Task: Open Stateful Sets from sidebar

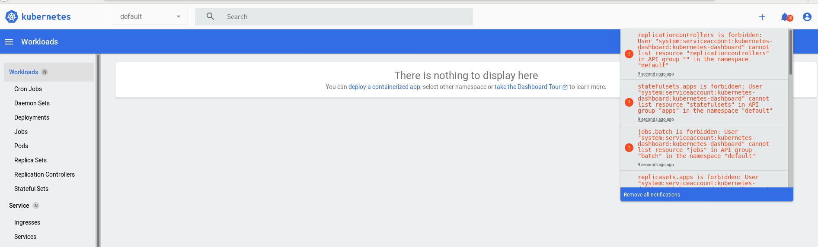Action: point(31,189)
